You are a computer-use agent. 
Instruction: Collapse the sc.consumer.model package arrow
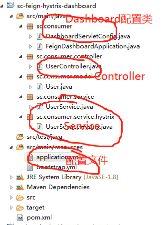pos(21,77)
